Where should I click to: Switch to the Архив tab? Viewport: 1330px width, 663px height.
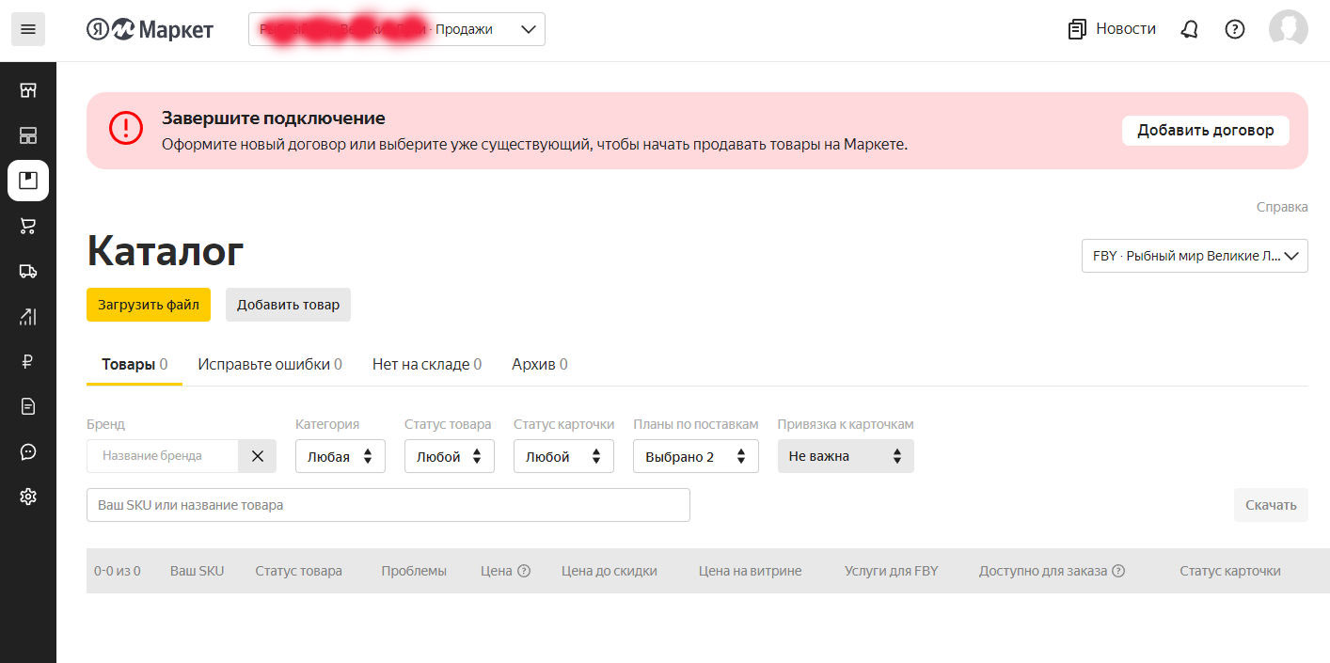tap(539, 364)
